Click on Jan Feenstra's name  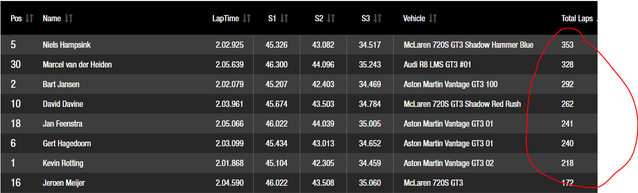pyautogui.click(x=62, y=124)
